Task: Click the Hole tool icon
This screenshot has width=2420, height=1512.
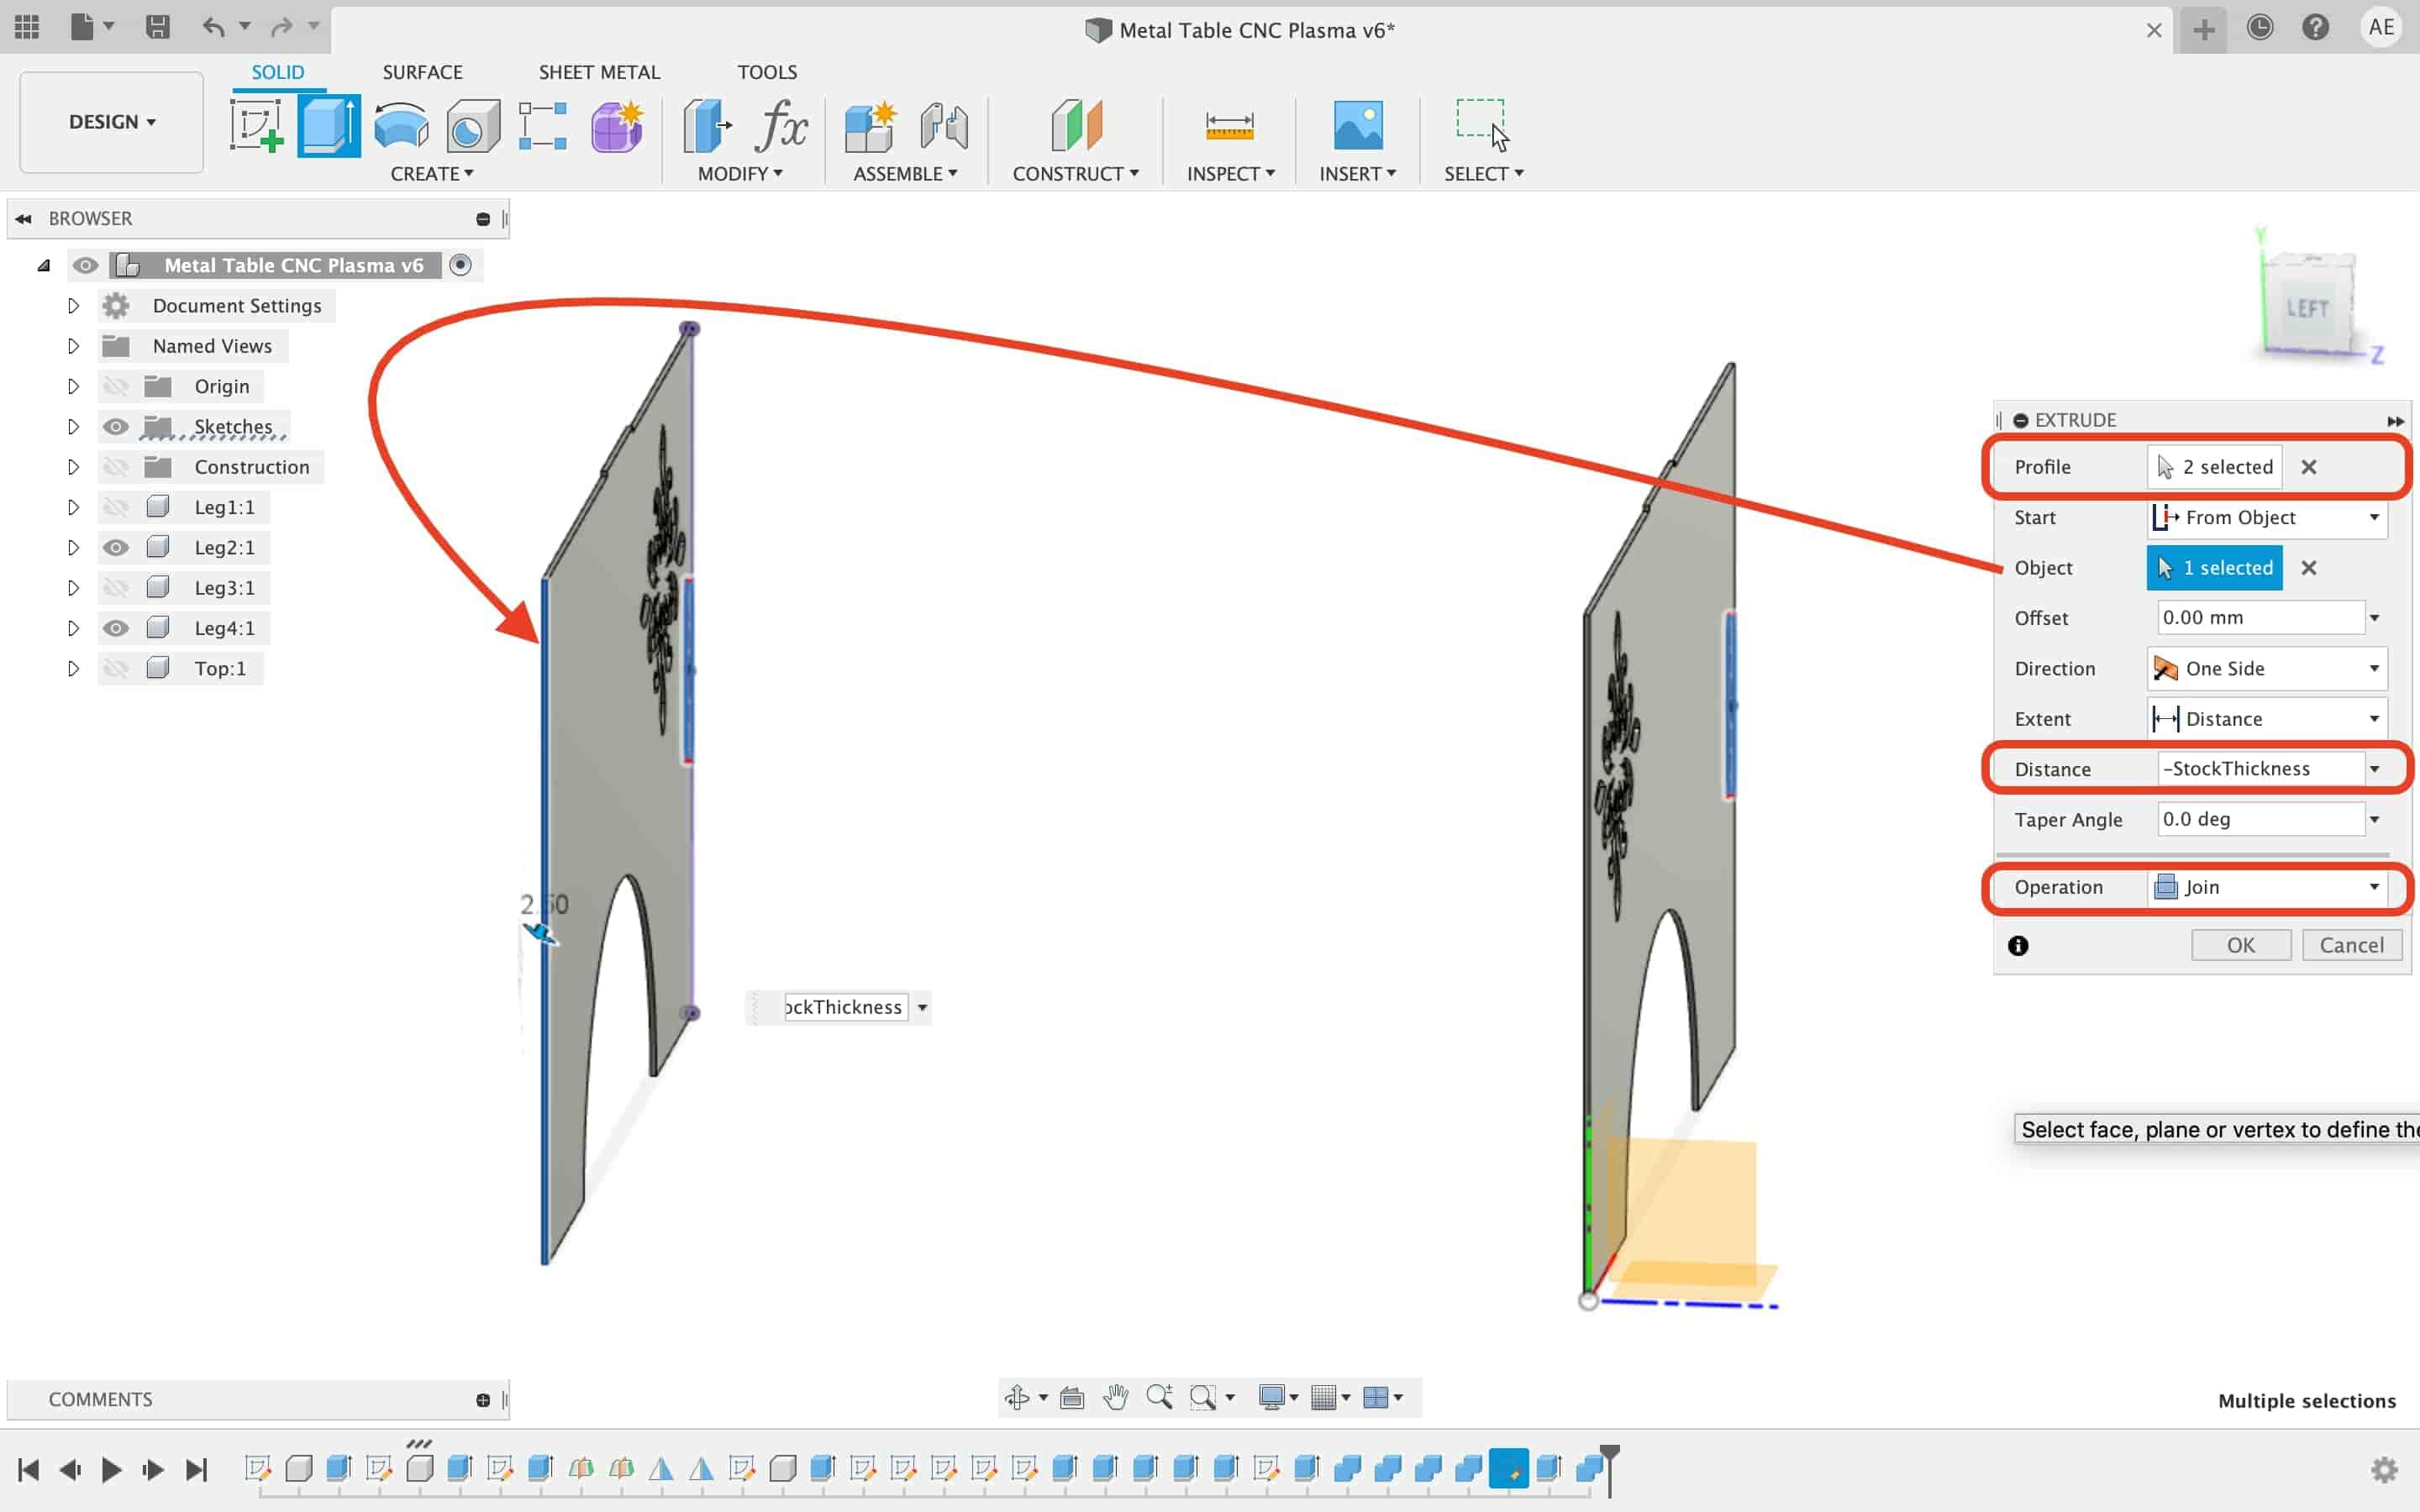Action: pos(473,126)
